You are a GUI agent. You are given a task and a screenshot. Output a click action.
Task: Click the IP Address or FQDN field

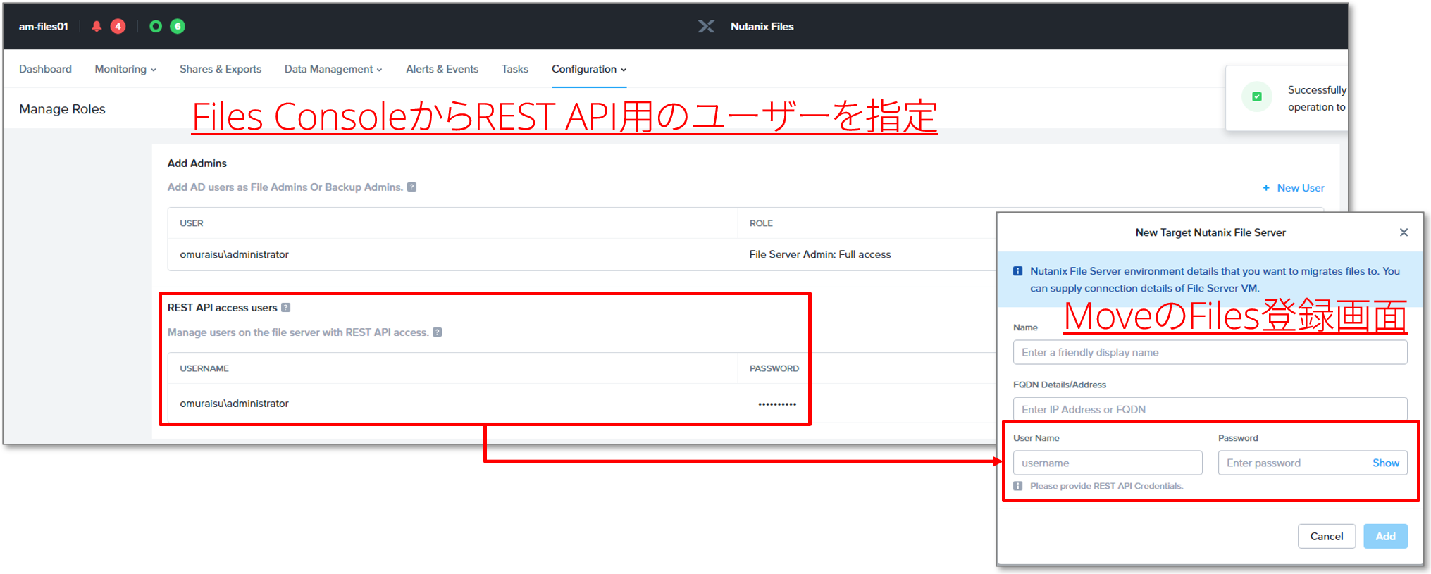(1210, 409)
